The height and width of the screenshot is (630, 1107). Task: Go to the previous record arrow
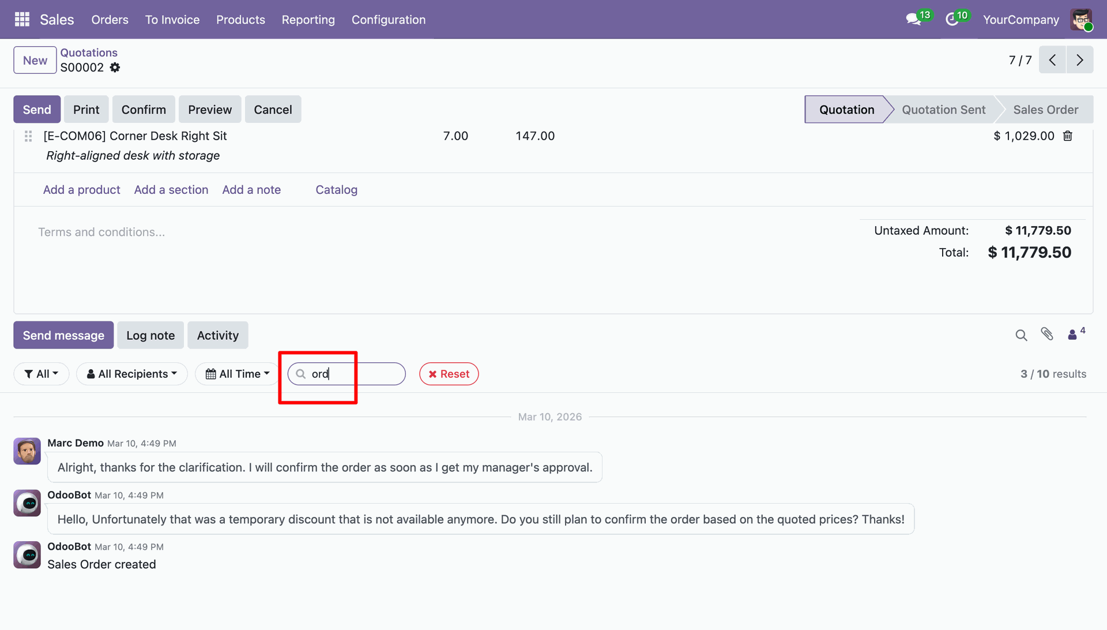click(1052, 60)
